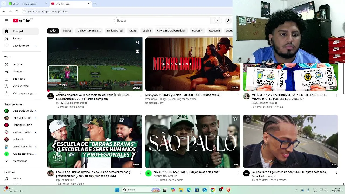Open Principal home in sidebar
The image size is (345, 194).
[20, 31]
